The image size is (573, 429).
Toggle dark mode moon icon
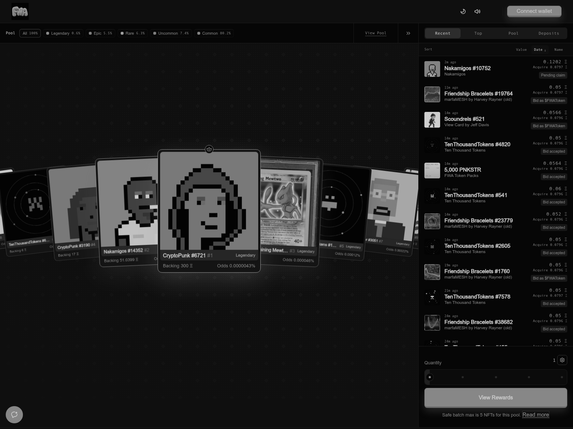pyautogui.click(x=463, y=11)
